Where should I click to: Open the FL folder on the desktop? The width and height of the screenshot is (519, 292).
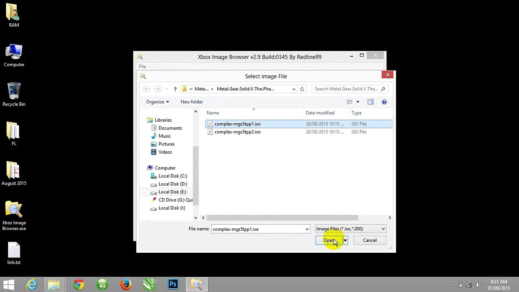click(x=14, y=134)
